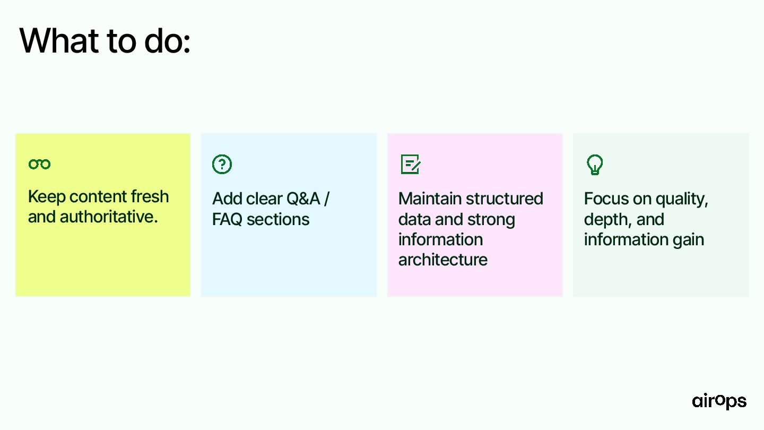This screenshot has width=764, height=430.
Task: Click the question mark circle icon
Action: coord(222,164)
